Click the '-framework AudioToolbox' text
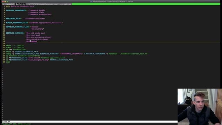222x125 pixels. click(x=40, y=15)
